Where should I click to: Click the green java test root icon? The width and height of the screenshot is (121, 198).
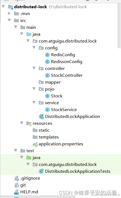coord(29,157)
